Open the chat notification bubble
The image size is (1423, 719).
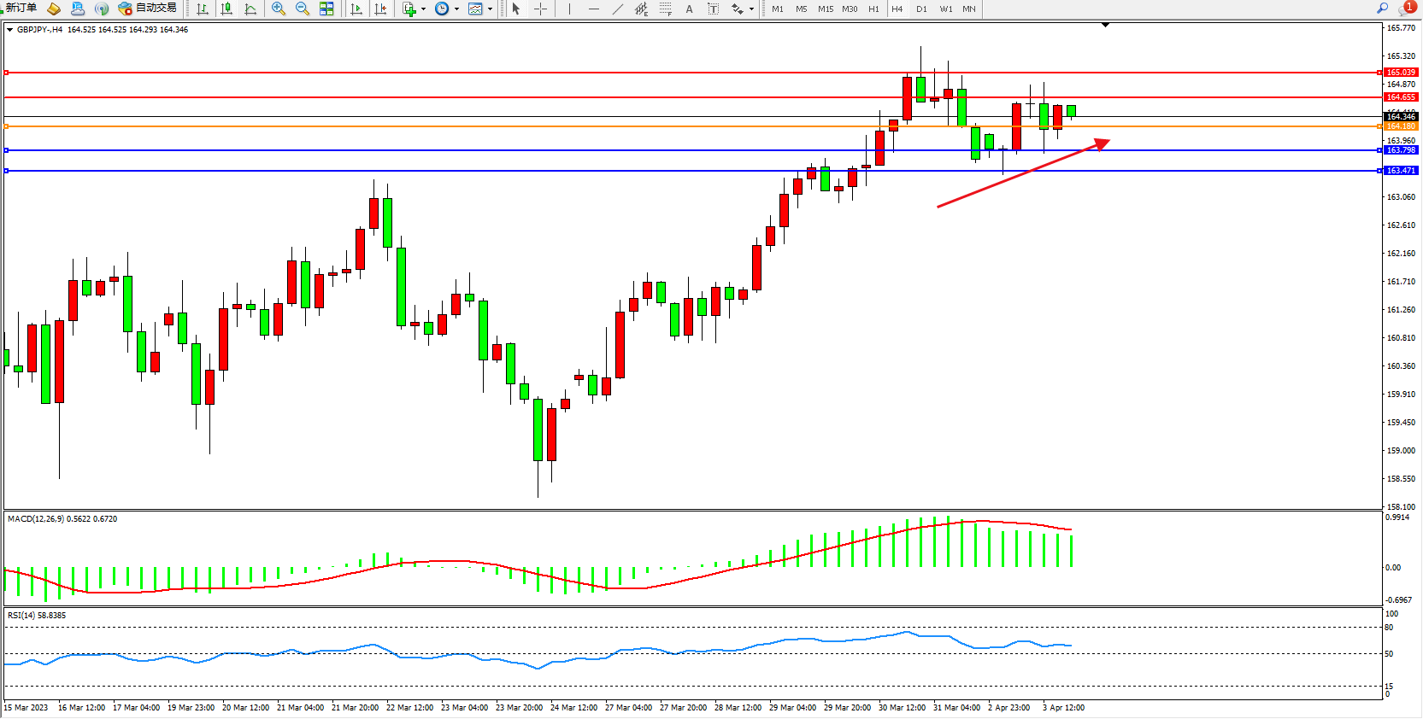pos(1406,9)
